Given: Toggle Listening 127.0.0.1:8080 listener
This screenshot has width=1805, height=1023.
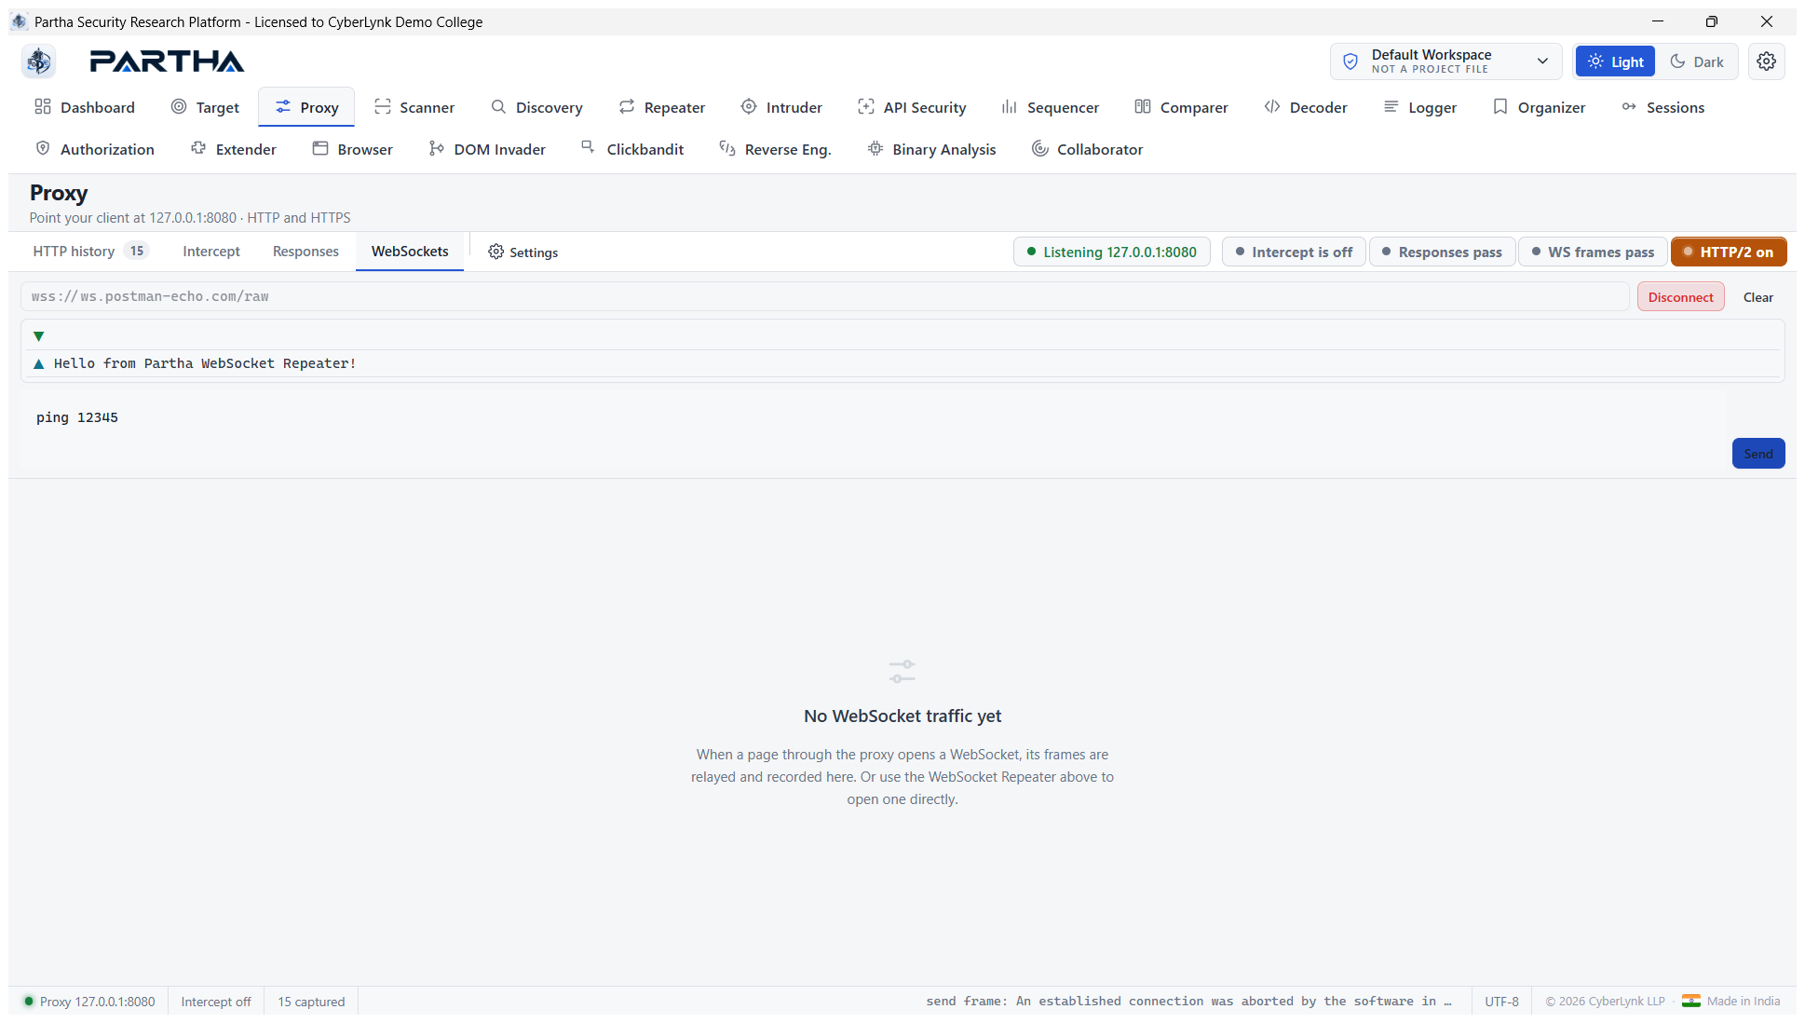Looking at the screenshot, I should point(1111,252).
